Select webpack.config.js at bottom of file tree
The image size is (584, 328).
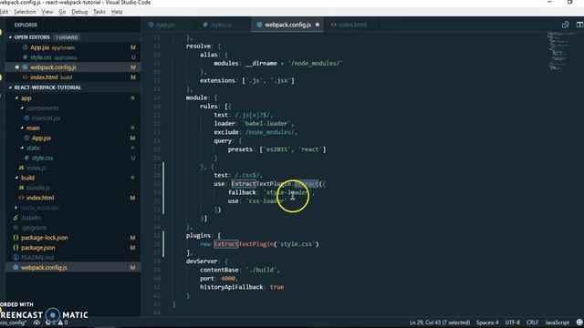point(73,267)
